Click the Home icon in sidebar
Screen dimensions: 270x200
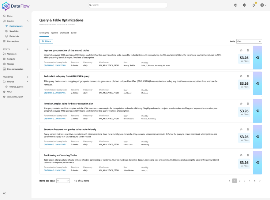[4, 16]
